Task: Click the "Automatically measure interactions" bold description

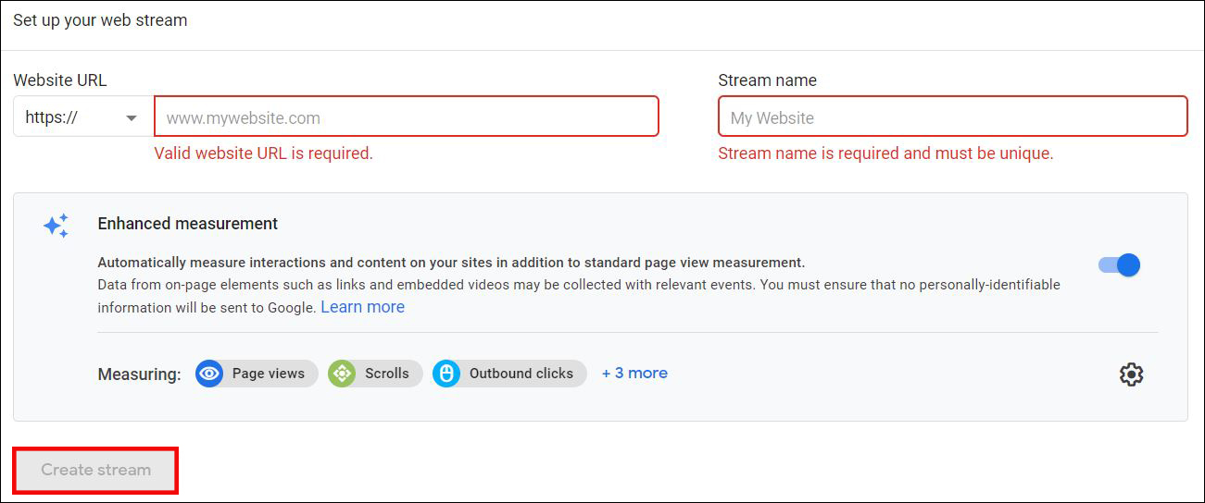Action: [x=451, y=263]
